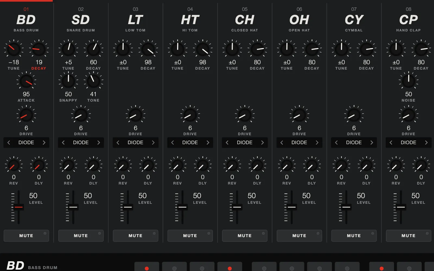Mute the BD bass drum channel

[x=26, y=235]
